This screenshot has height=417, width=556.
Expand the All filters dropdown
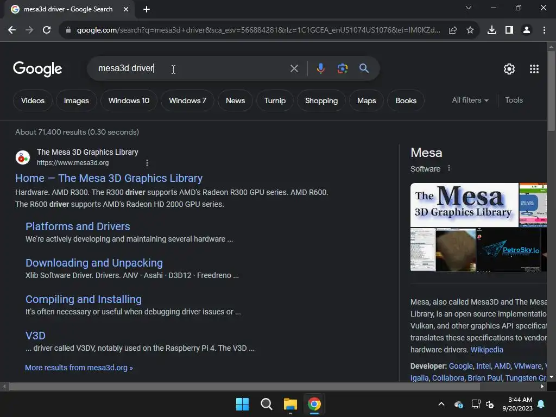pos(470,100)
